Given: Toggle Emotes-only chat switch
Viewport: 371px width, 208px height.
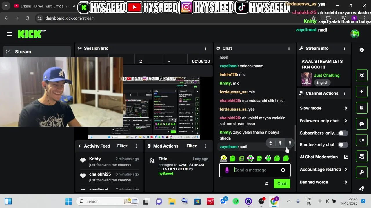Looking at the screenshot, I should pos(343,145).
